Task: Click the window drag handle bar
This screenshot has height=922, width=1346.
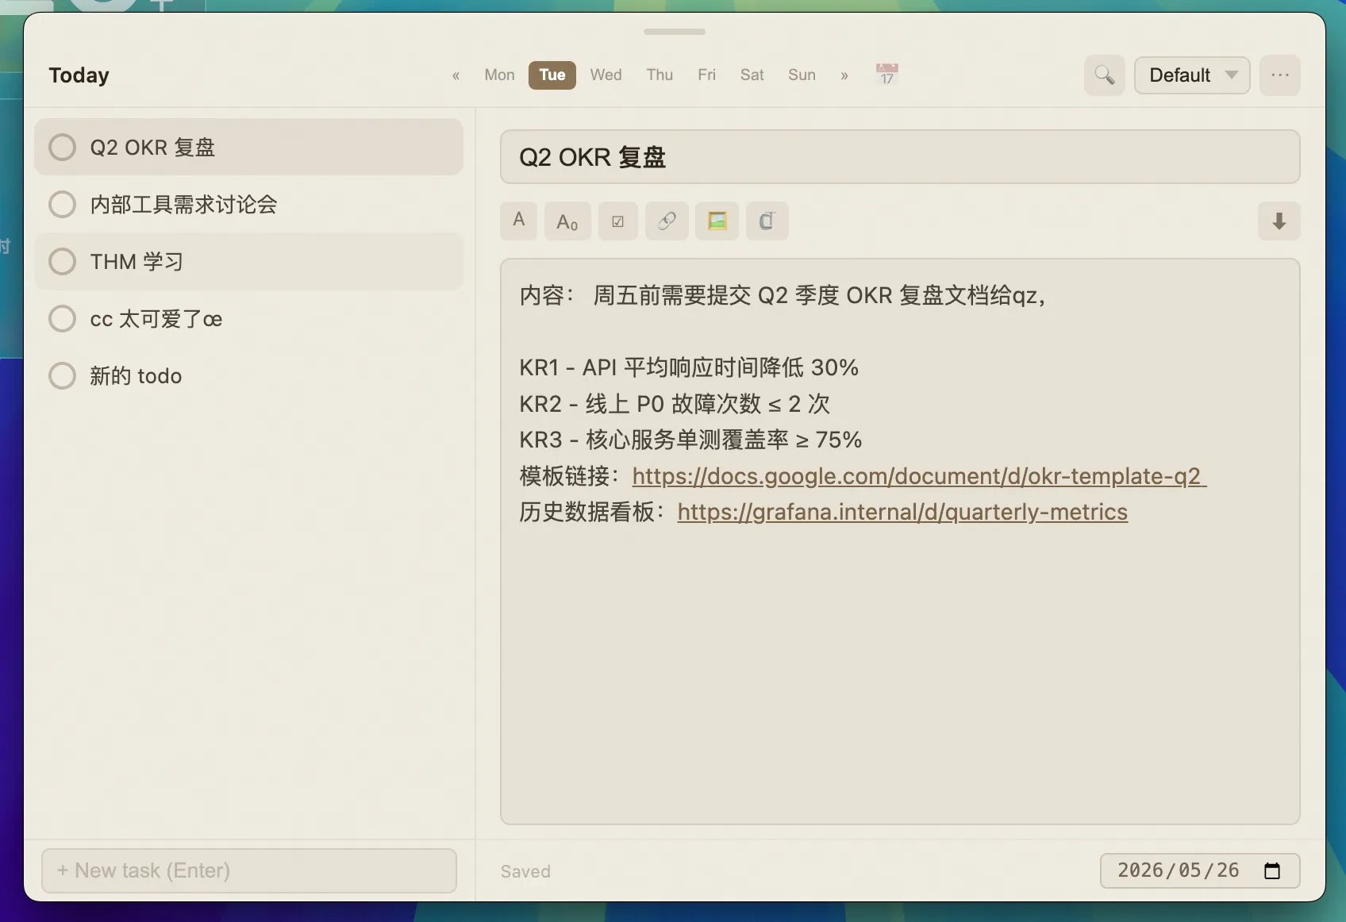Action: pyautogui.click(x=675, y=32)
